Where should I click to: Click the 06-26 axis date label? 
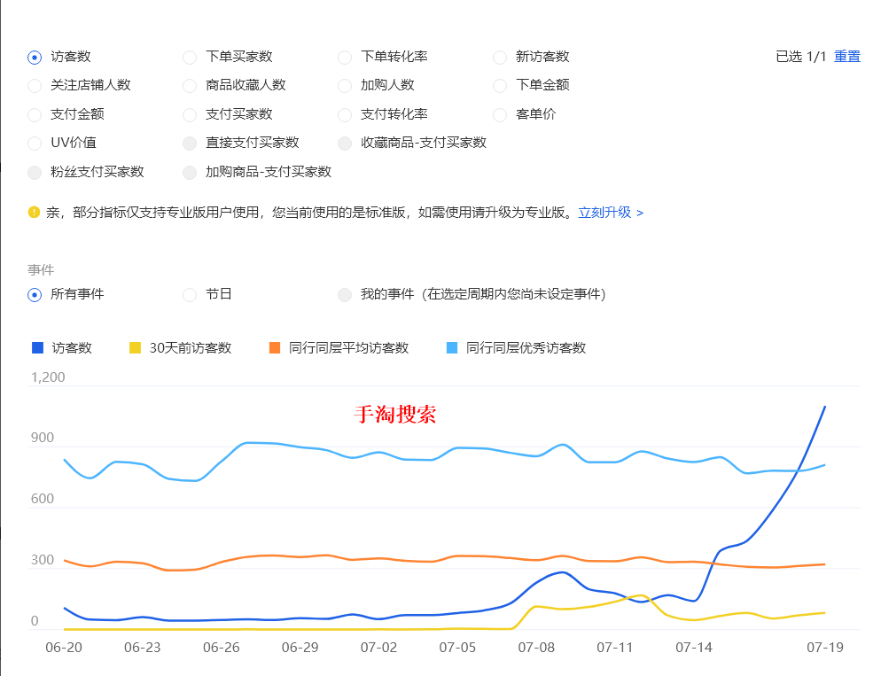coord(222,648)
